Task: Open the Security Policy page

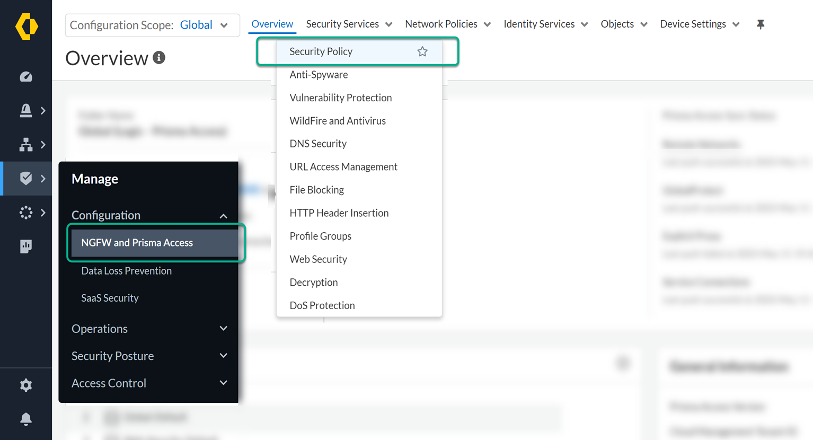Action: [321, 51]
